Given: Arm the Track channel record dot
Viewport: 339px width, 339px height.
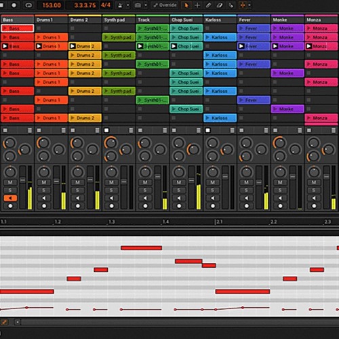Looking at the screenshot, I should tap(145, 206).
